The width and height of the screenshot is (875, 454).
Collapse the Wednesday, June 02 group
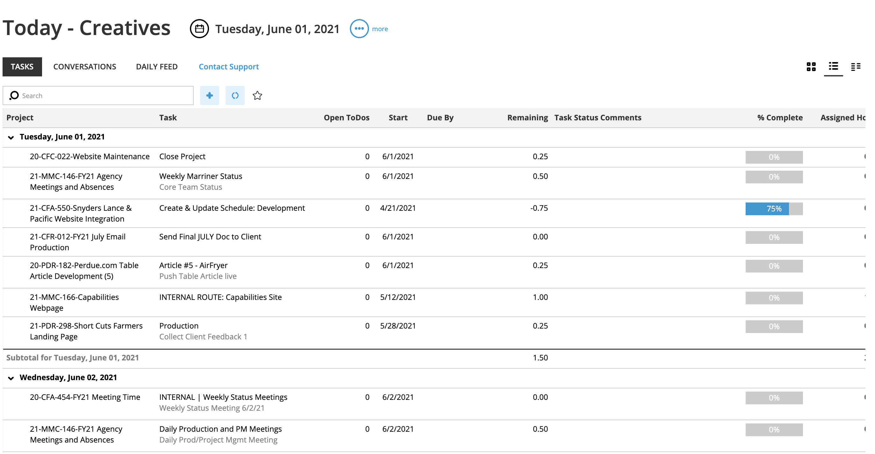click(11, 378)
